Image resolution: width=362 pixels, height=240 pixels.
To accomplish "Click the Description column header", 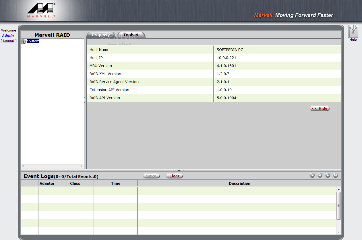I will 239,183.
